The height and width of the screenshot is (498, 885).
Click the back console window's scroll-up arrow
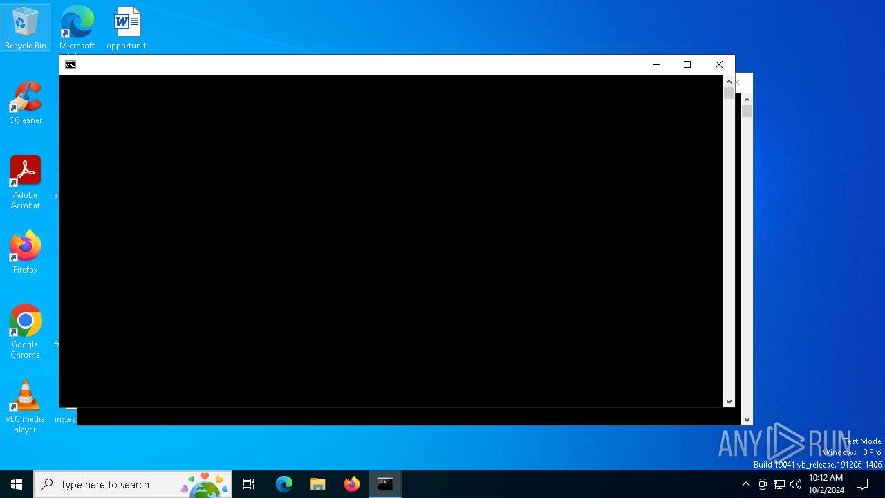(747, 100)
